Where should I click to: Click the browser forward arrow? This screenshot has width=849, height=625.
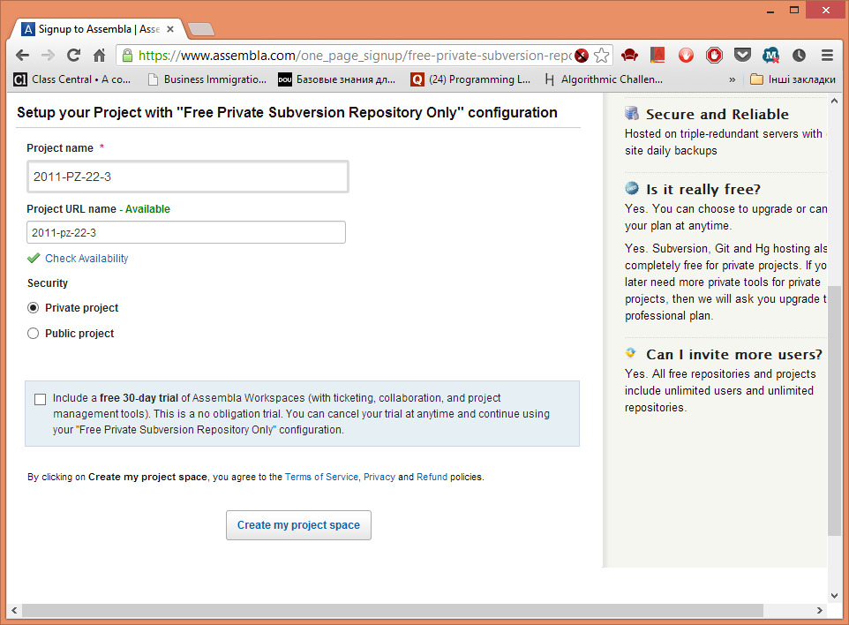point(49,55)
